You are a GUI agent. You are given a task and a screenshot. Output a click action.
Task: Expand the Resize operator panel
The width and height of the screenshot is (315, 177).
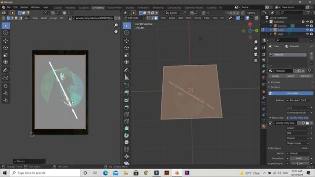tap(29, 161)
